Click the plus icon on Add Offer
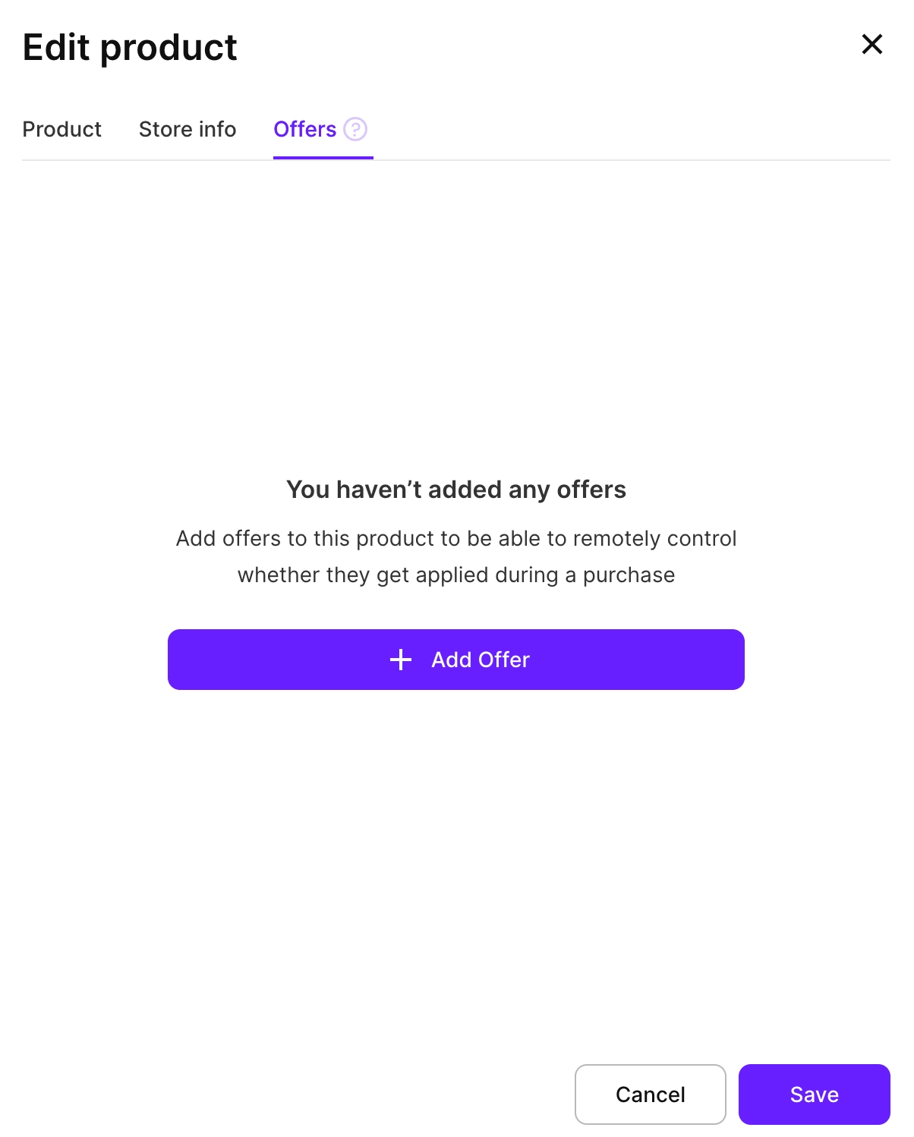Viewport: 914px width, 1137px height. (401, 660)
